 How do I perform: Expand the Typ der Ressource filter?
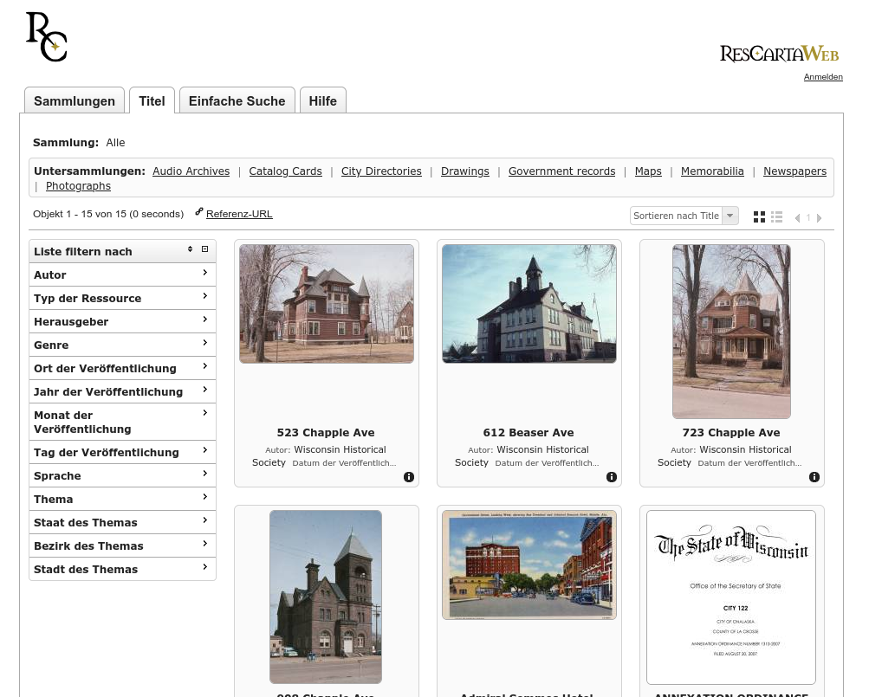click(122, 298)
